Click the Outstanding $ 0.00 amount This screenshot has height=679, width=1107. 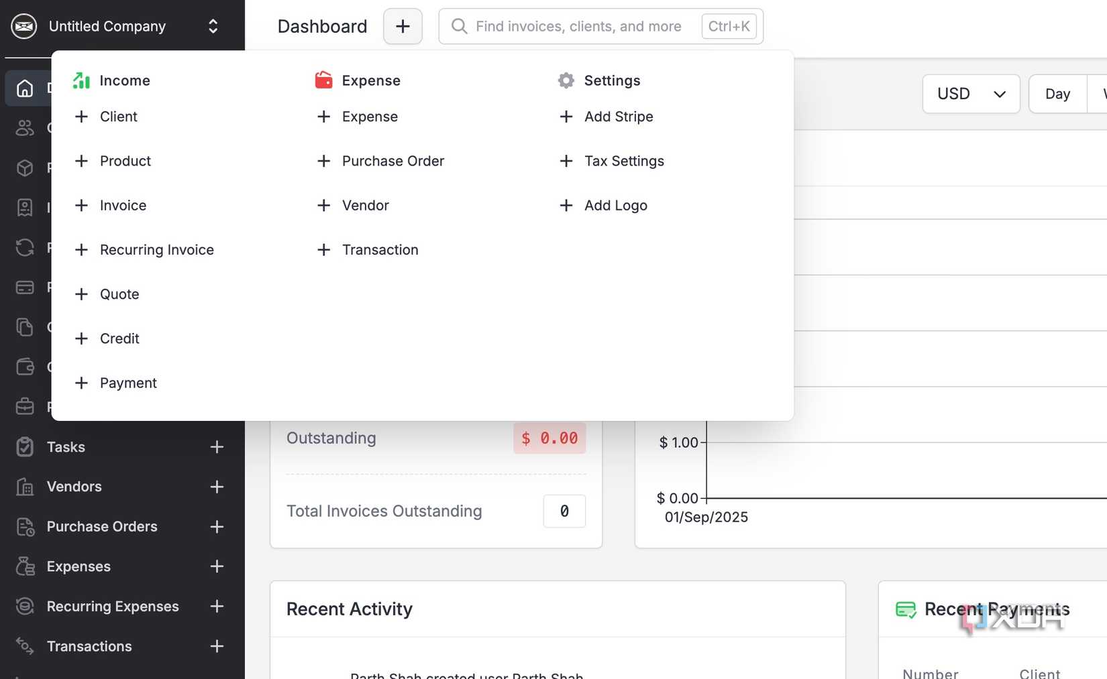[549, 438]
